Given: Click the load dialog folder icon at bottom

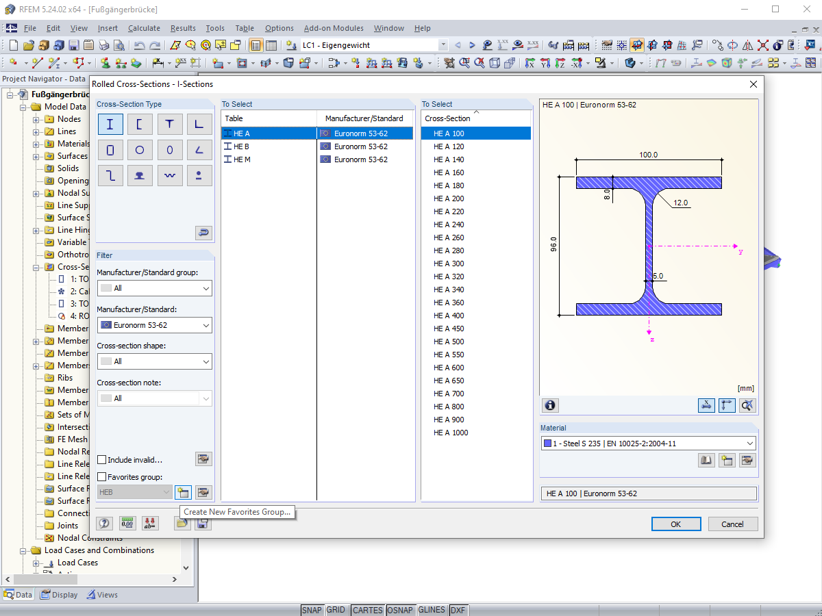Looking at the screenshot, I should click(182, 524).
